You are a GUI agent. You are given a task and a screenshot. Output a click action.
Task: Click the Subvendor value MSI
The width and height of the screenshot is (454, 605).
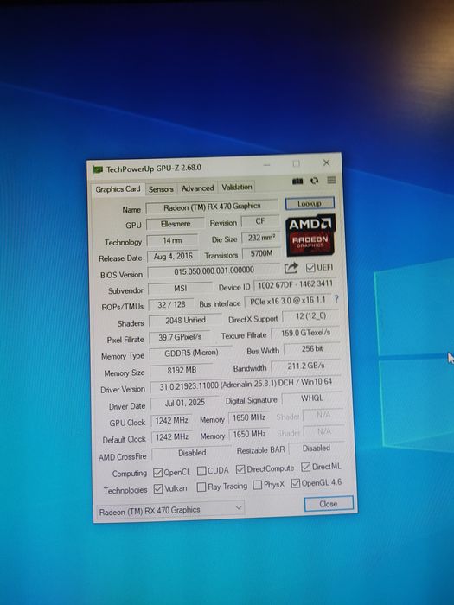[180, 288]
